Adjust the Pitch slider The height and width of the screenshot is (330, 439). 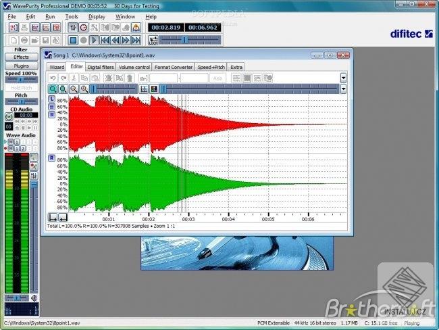click(22, 101)
